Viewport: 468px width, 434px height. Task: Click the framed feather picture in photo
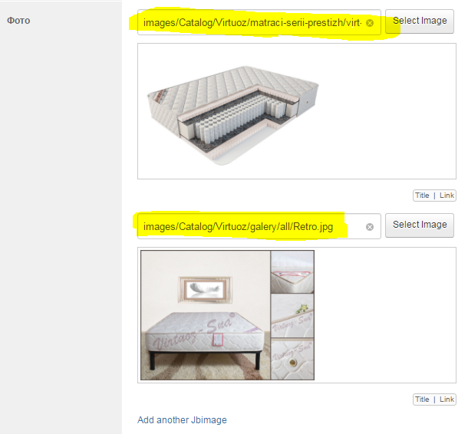205,290
